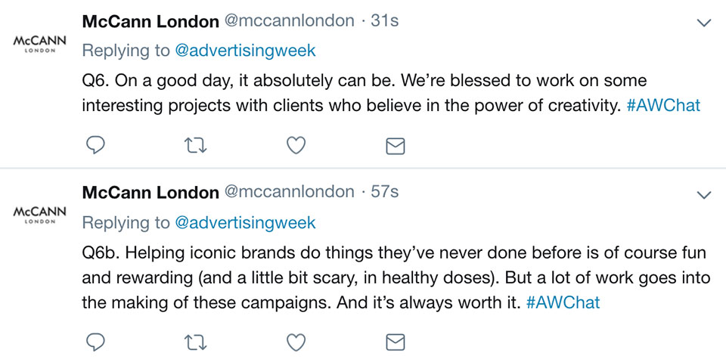Expand options chevron on the 57s tweet
This screenshot has width=726, height=362.
pyautogui.click(x=704, y=195)
